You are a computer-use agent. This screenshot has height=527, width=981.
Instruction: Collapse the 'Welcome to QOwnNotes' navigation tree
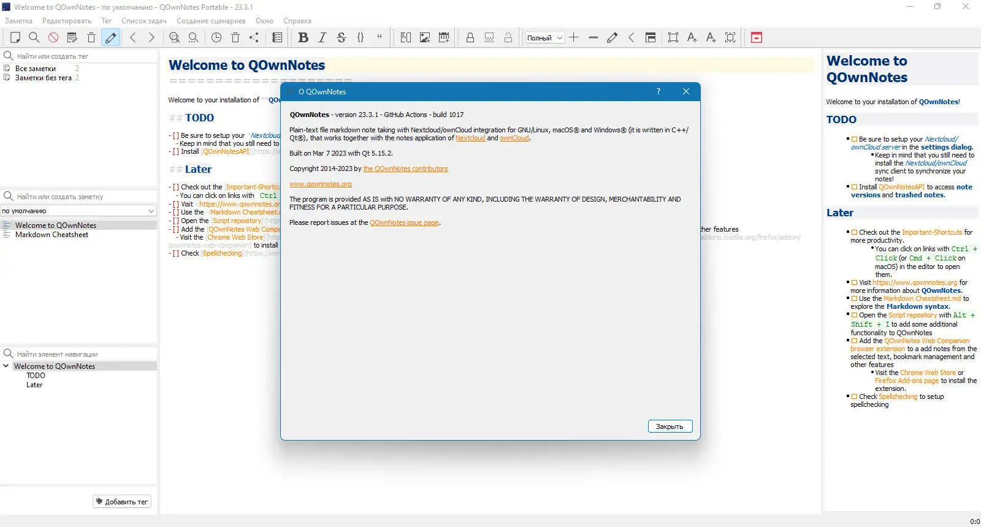(x=6, y=366)
